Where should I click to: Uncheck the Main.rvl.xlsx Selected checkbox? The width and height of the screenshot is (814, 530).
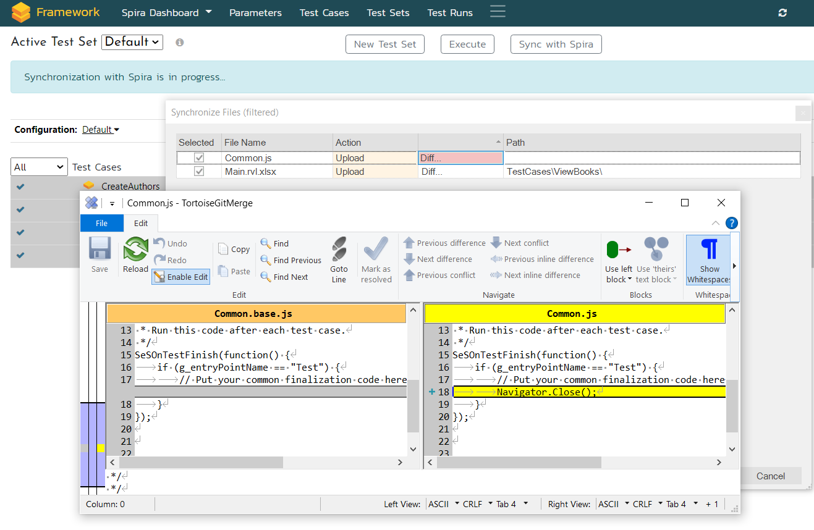pyautogui.click(x=199, y=172)
